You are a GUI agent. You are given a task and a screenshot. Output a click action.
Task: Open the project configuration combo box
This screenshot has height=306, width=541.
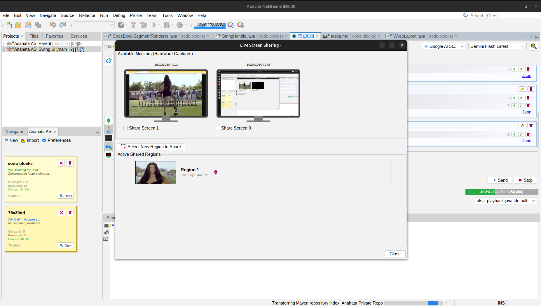(x=94, y=25)
